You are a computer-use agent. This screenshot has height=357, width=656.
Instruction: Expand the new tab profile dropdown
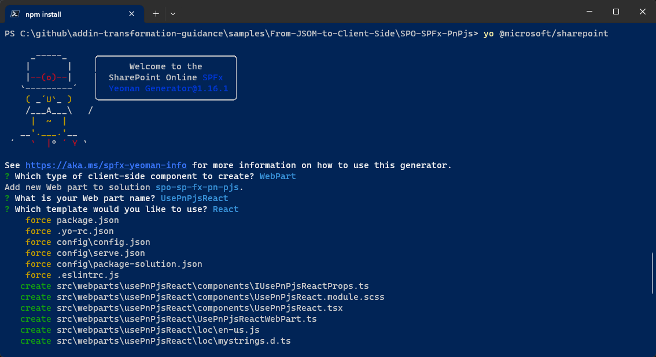point(173,14)
